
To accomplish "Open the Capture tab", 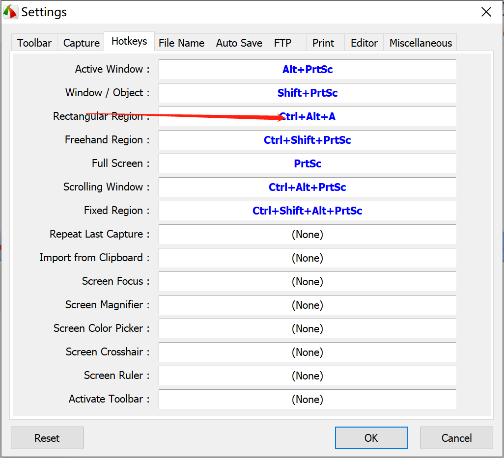I will tap(81, 43).
